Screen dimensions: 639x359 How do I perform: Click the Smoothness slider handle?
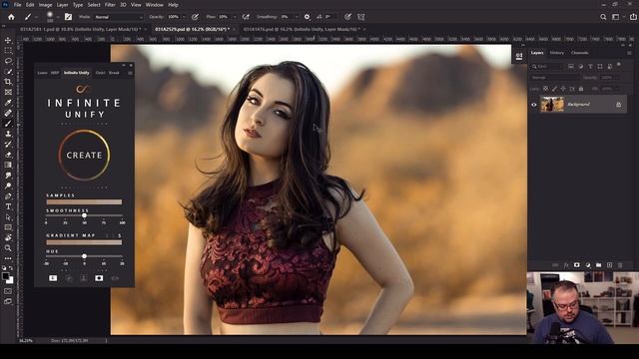(x=84, y=215)
